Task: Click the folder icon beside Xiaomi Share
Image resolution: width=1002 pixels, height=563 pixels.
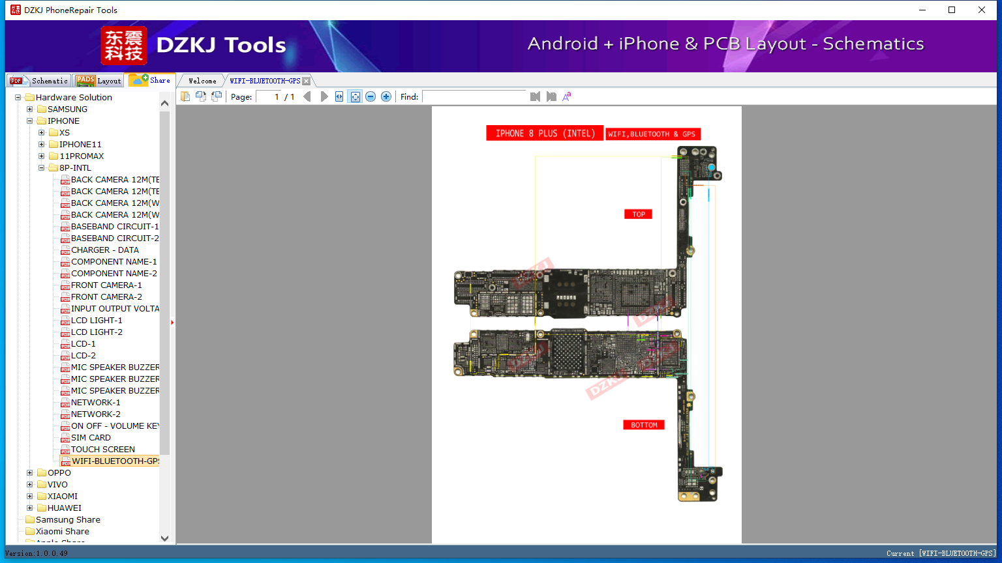Action: click(30, 532)
